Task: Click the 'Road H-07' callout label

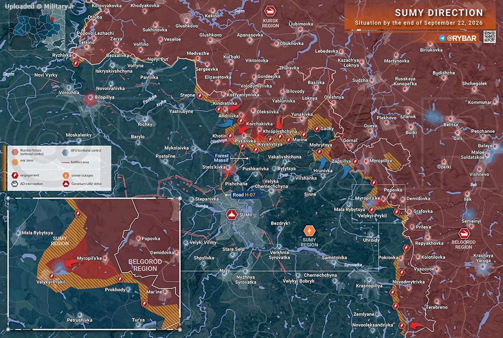Action: (244, 195)
